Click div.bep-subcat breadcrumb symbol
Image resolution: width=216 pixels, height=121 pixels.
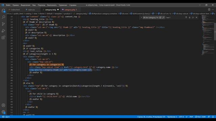point(182,13)
